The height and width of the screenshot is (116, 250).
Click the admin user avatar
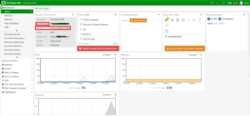click(241, 3)
